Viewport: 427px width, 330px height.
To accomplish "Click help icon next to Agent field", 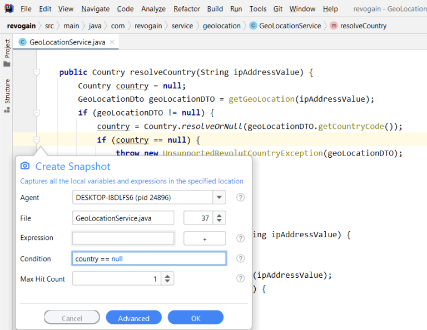I will click(240, 197).
